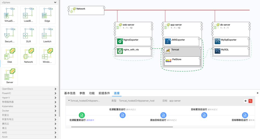The image size is (260, 139).
Task: Select the Network palette icon in vSphere panel
Action: (x=28, y=56)
